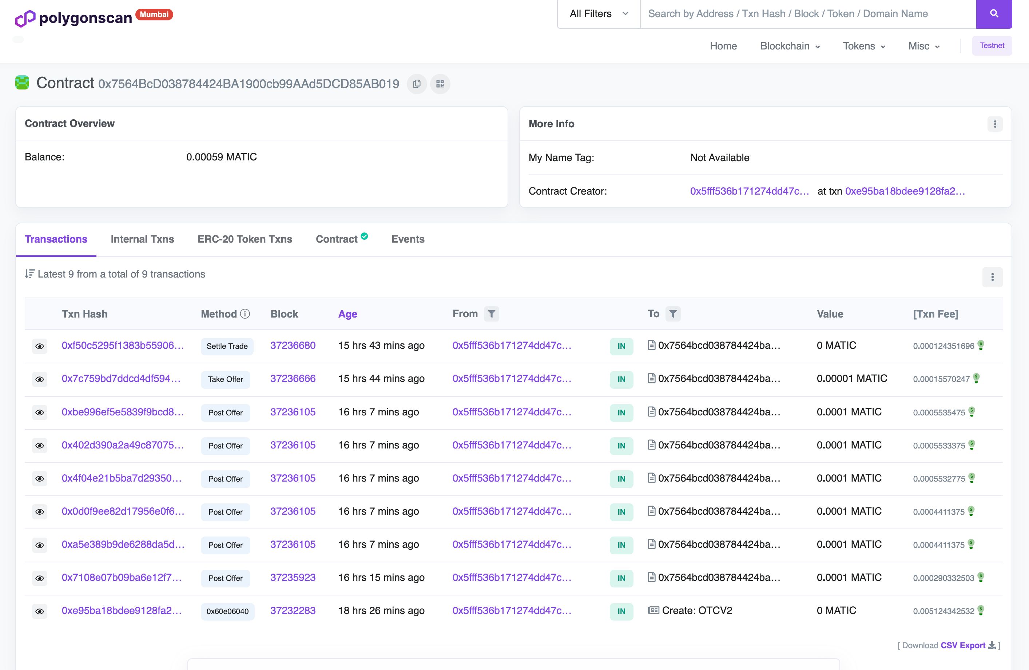The width and height of the screenshot is (1029, 670).
Task: Select the Transactions tab
Action: click(56, 239)
